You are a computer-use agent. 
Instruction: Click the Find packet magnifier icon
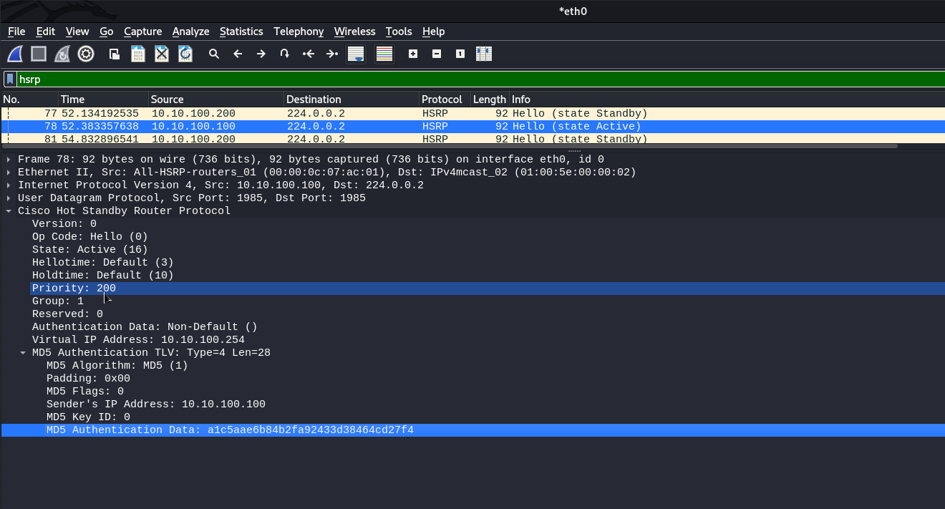coord(213,54)
